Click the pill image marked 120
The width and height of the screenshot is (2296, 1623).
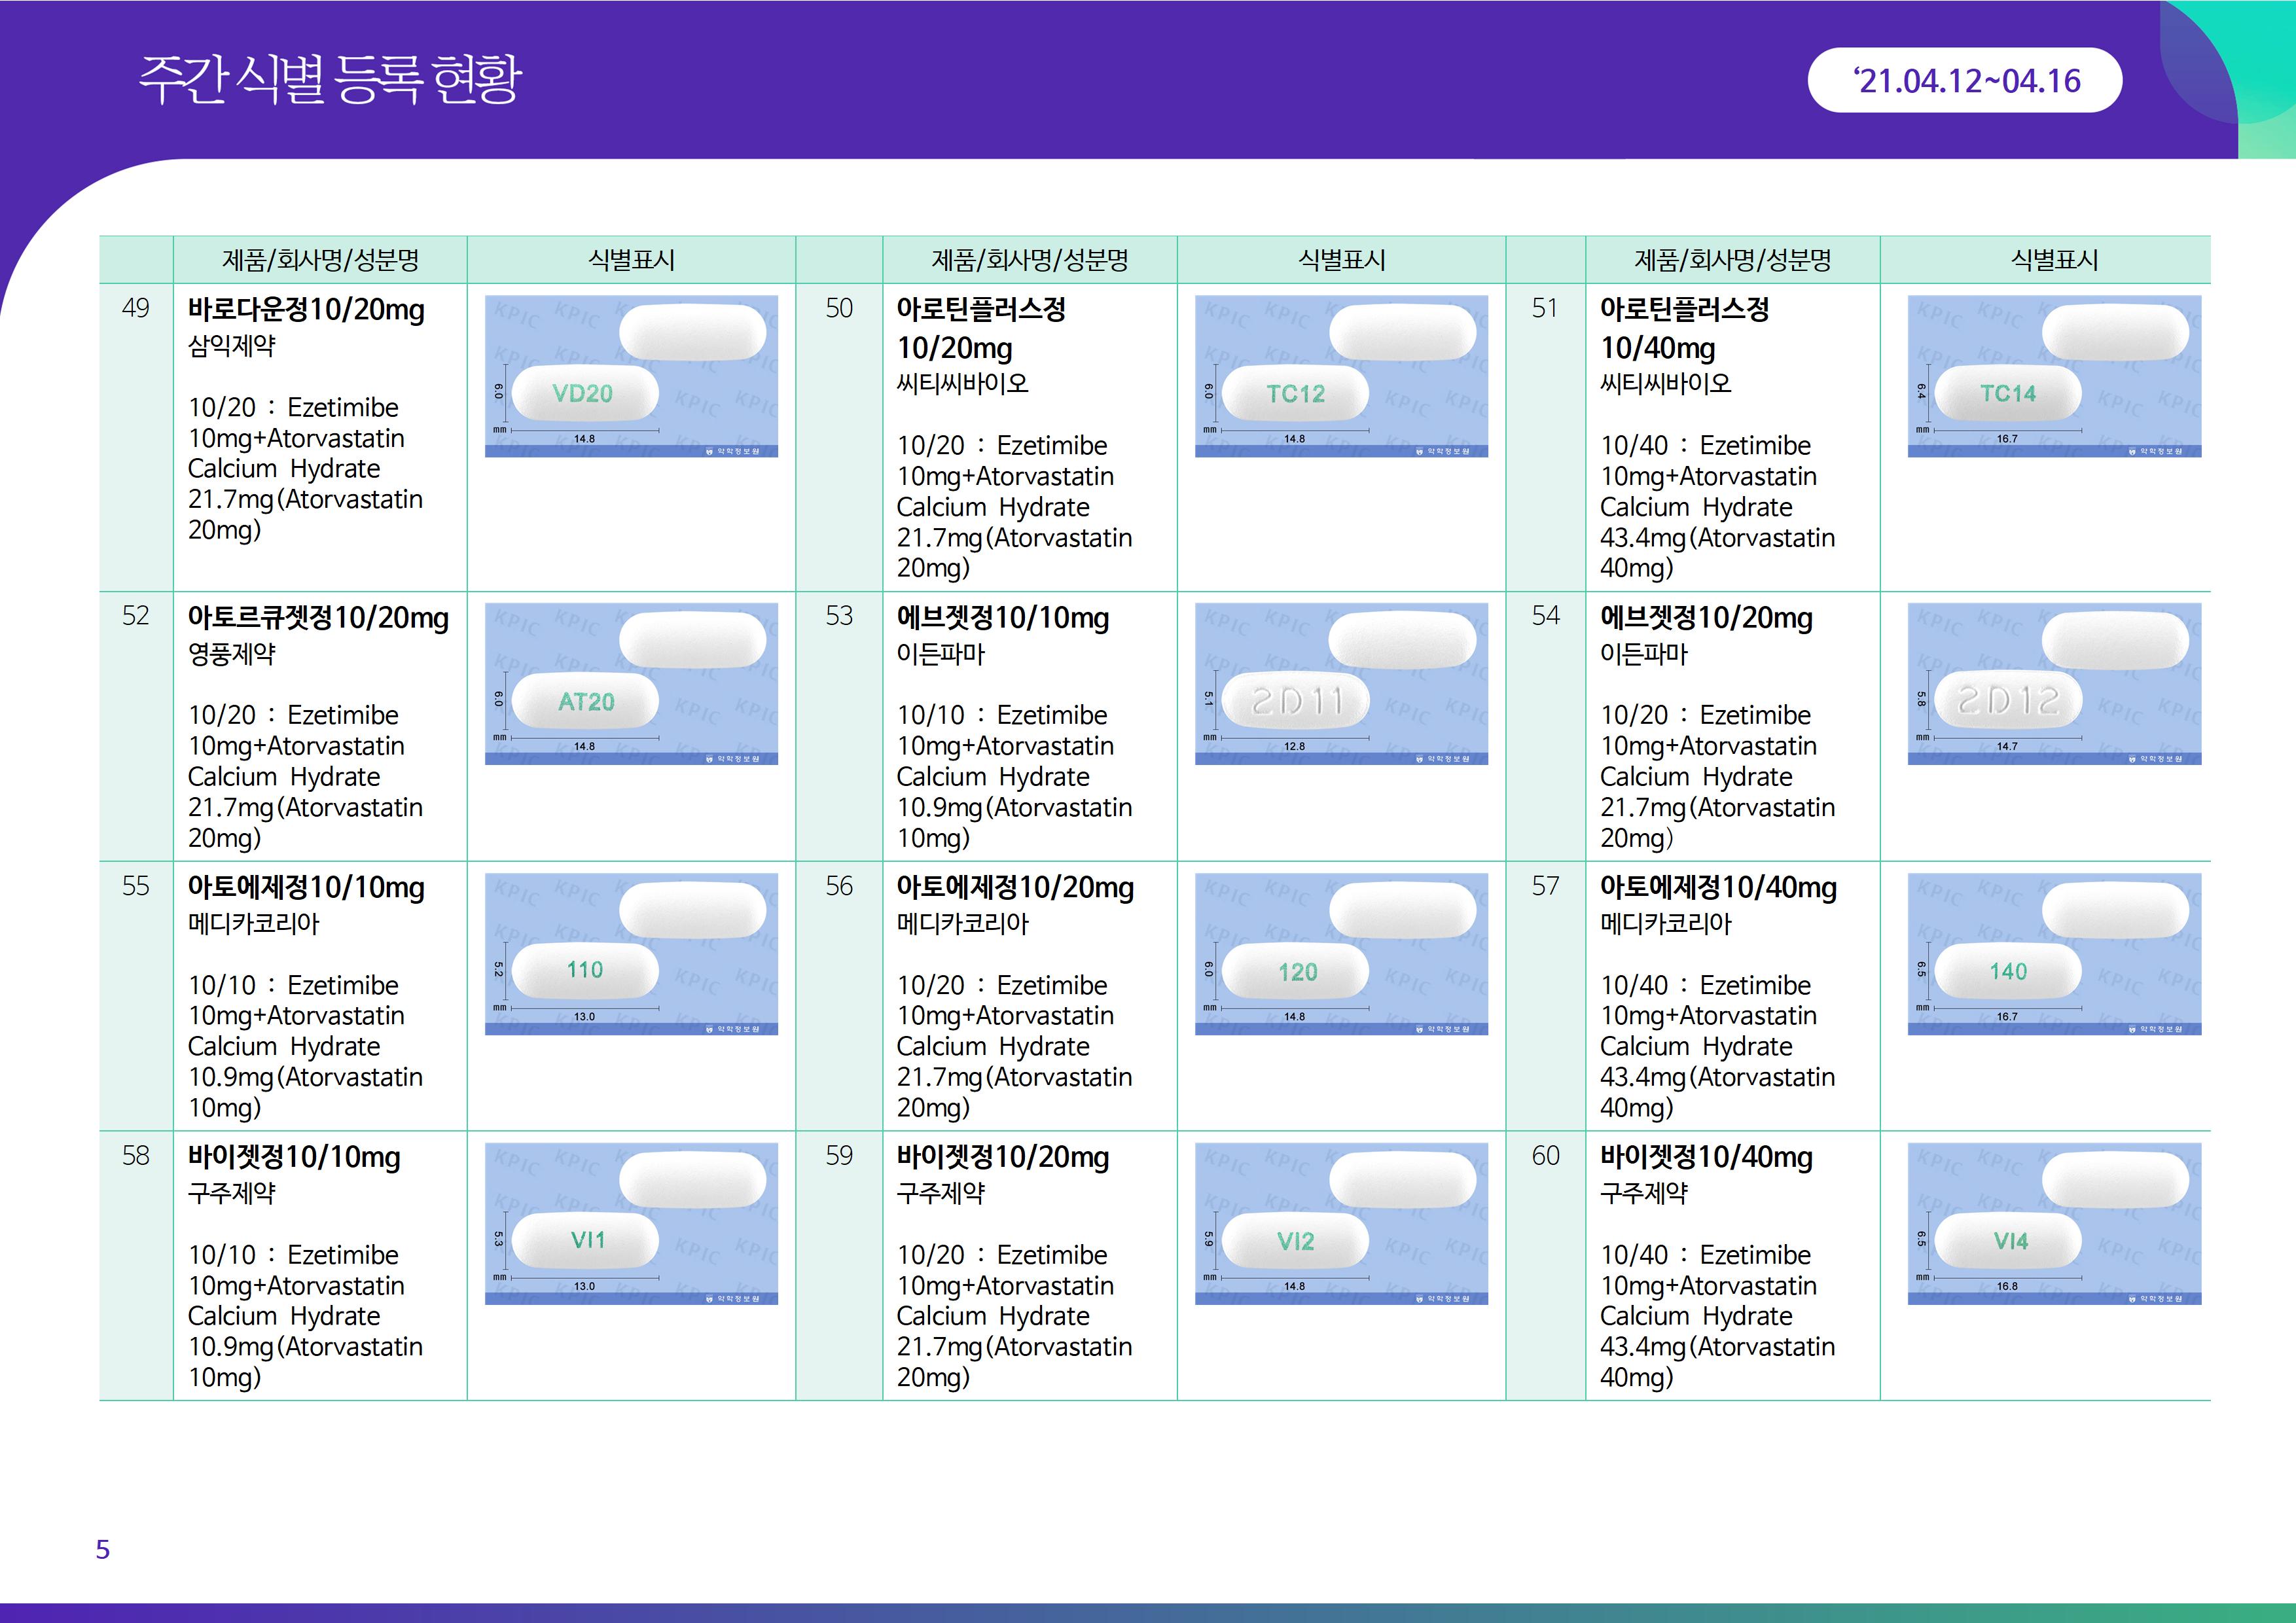point(1341,954)
